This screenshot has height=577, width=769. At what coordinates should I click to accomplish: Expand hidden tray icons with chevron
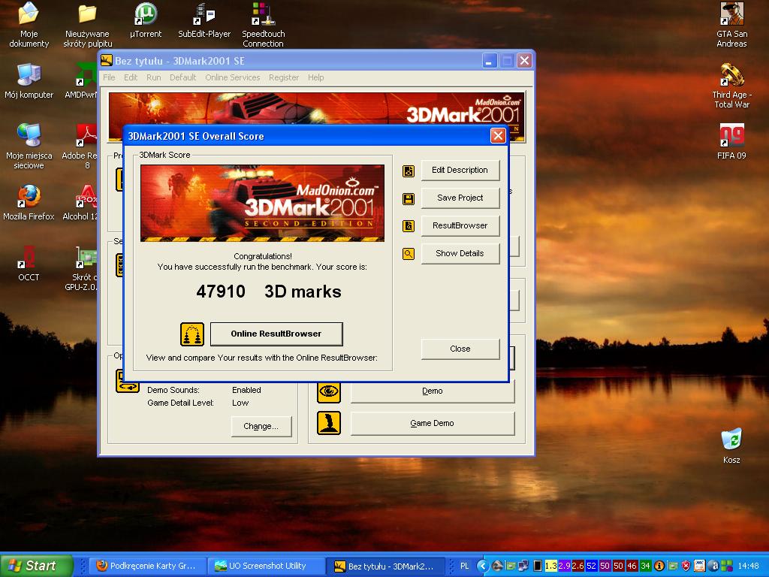point(483,566)
